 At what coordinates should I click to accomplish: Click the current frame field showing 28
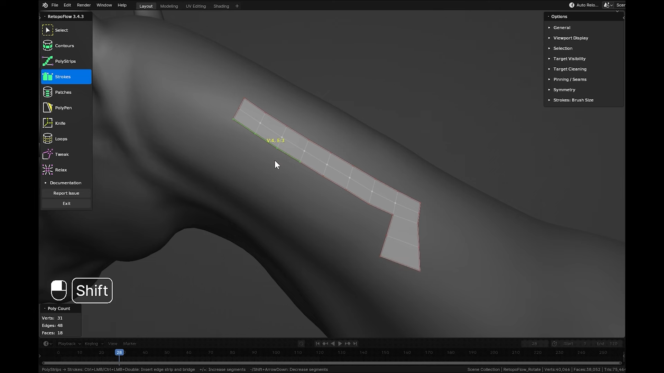coord(535,343)
